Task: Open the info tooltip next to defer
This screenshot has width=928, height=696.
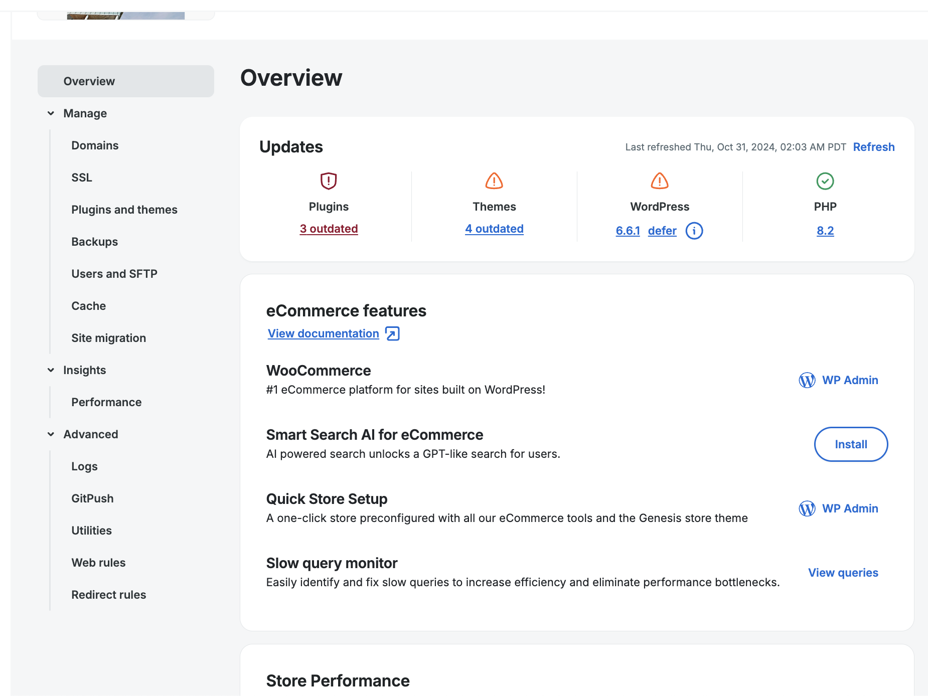Action: 694,231
